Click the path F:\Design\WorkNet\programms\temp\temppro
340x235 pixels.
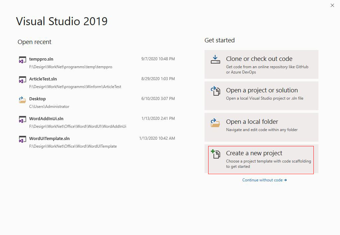pos(71,67)
